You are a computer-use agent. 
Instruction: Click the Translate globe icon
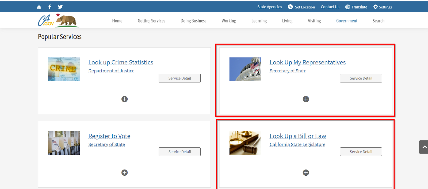coord(347,7)
